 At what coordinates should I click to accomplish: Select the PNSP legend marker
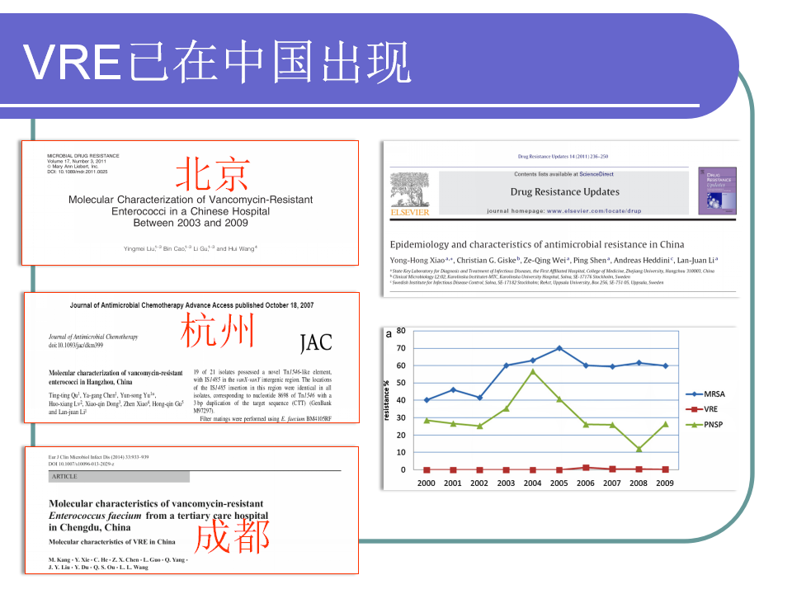[x=695, y=425]
